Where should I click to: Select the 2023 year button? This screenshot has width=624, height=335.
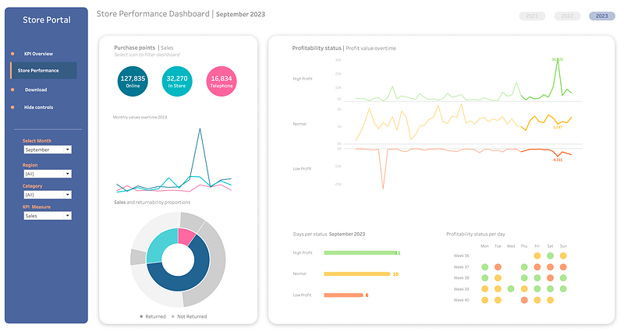601,16
